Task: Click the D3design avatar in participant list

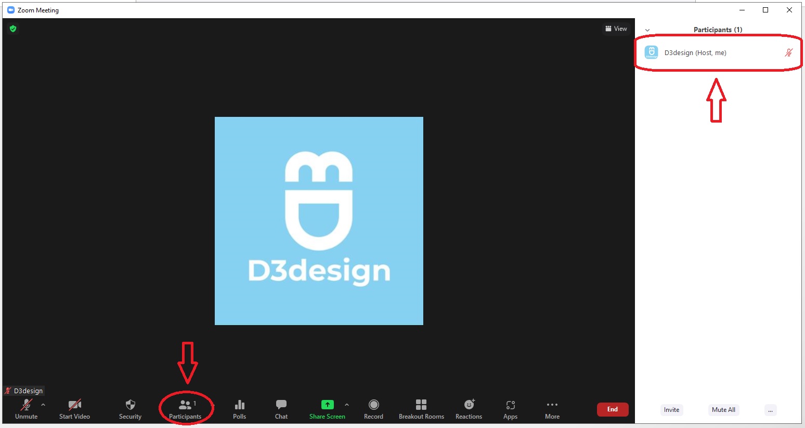Action: pyautogui.click(x=651, y=52)
